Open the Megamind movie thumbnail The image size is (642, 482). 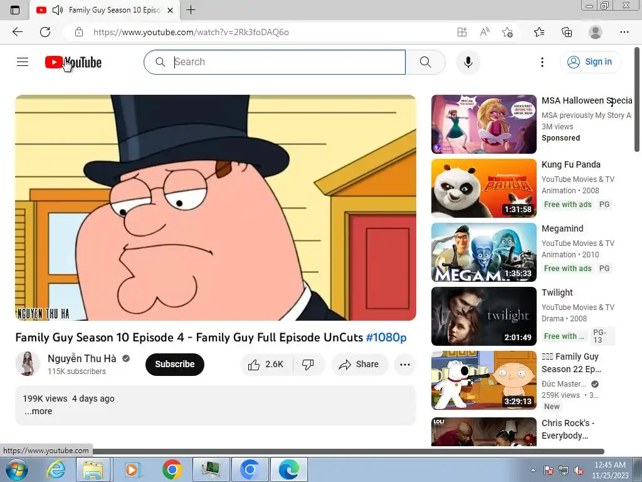coord(484,252)
